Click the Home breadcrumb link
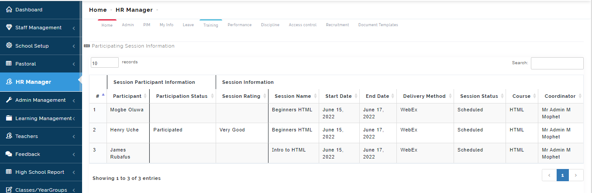The height and width of the screenshot is (193, 592). tap(98, 10)
